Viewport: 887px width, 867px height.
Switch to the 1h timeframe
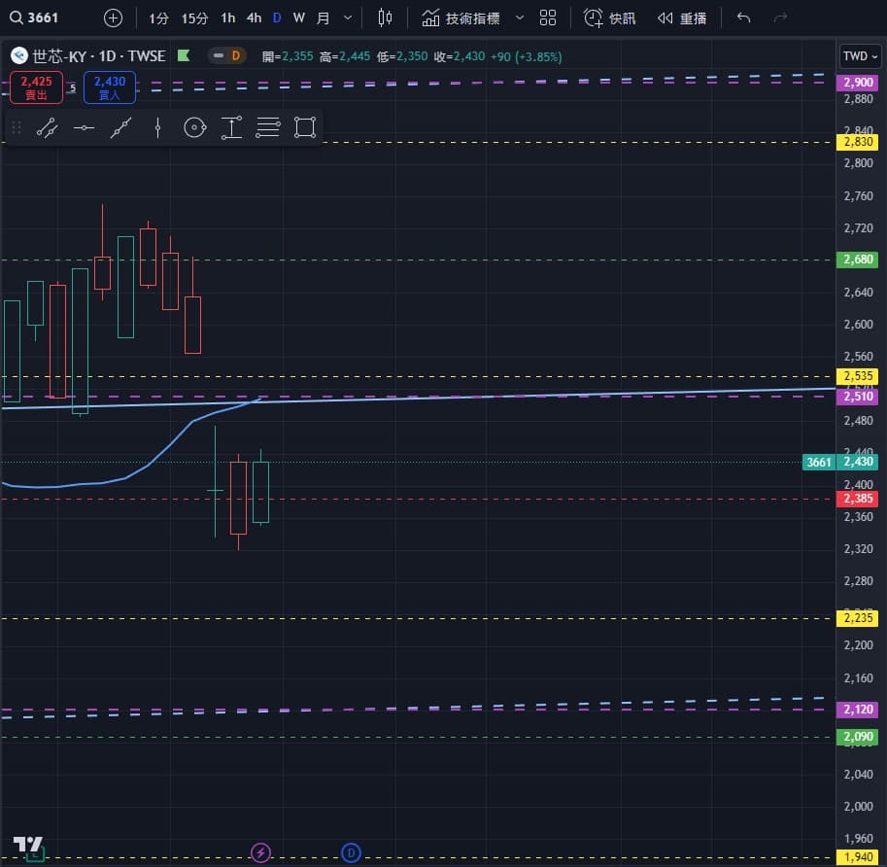pyautogui.click(x=227, y=17)
